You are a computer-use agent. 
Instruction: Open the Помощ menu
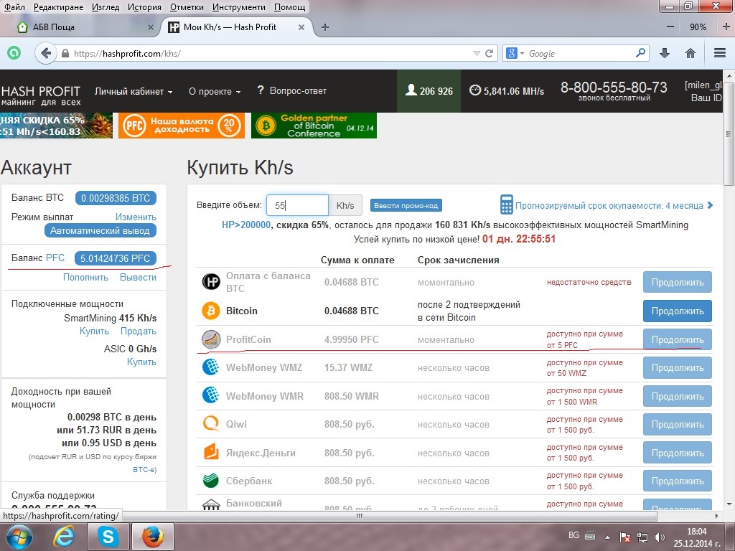coord(290,7)
